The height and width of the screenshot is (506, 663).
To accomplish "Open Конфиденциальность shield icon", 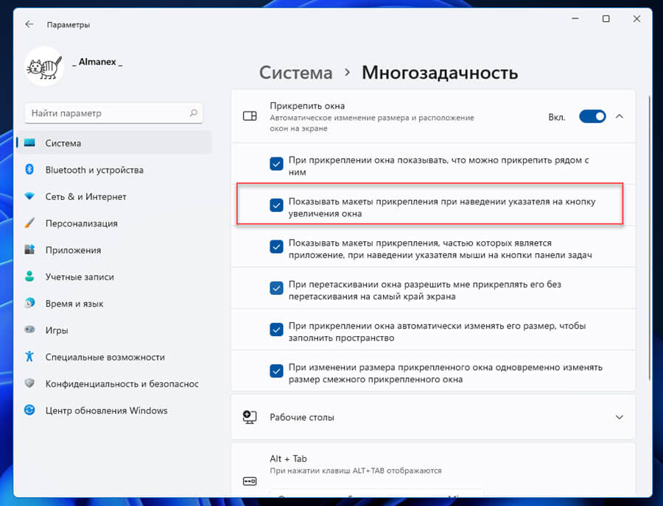I will click(x=29, y=383).
